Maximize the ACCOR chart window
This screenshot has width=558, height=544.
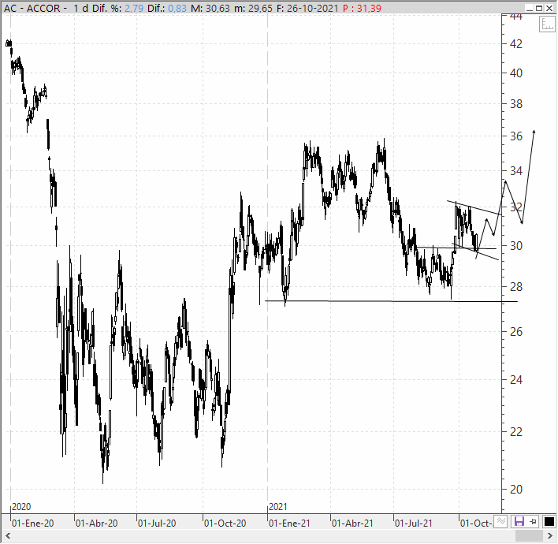click(x=539, y=8)
